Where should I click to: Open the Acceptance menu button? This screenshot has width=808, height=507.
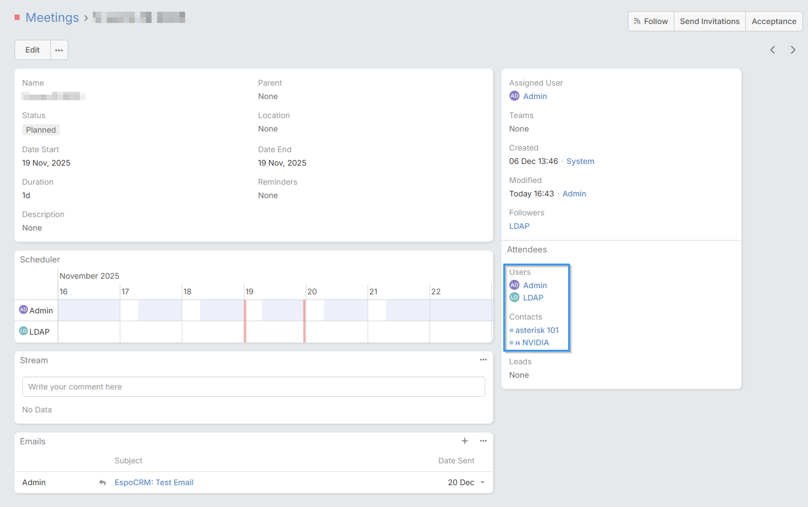773,21
